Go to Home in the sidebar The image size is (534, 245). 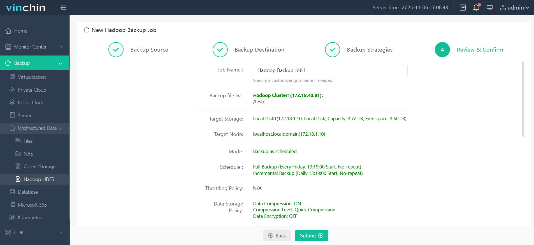pos(21,31)
